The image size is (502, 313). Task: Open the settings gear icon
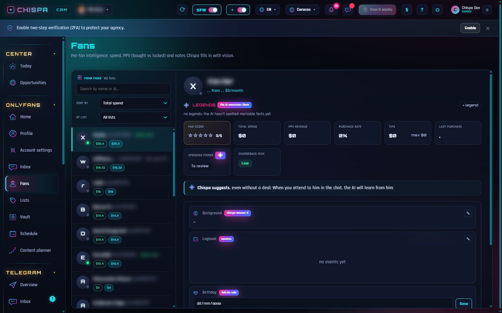438,10
